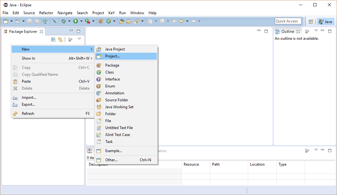Select Refresh in context menu
The image size is (337, 195).
53,114
